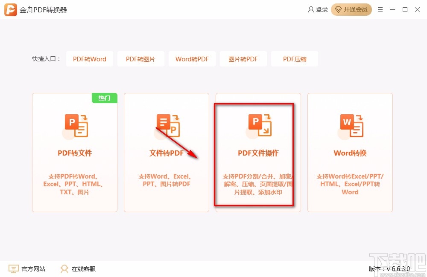Open the hamburger menu
Viewport: 427px width, 277px height.
tap(380, 9)
